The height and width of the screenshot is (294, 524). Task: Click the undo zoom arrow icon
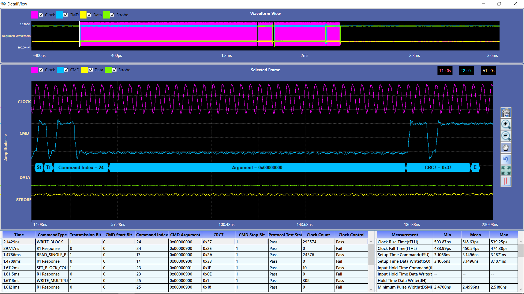(x=506, y=159)
